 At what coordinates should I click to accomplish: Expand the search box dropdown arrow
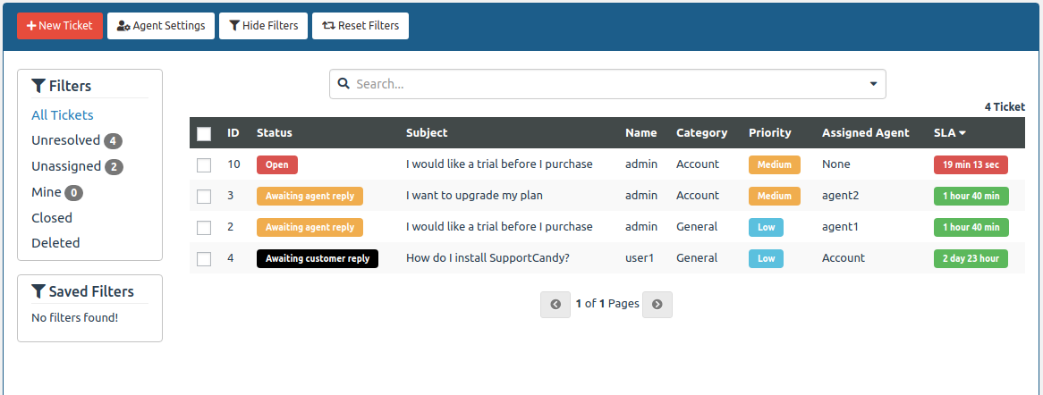(x=873, y=84)
